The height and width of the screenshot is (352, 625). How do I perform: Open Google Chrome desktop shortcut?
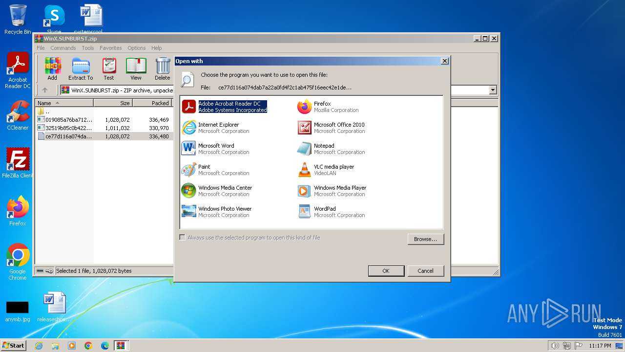pyautogui.click(x=18, y=262)
